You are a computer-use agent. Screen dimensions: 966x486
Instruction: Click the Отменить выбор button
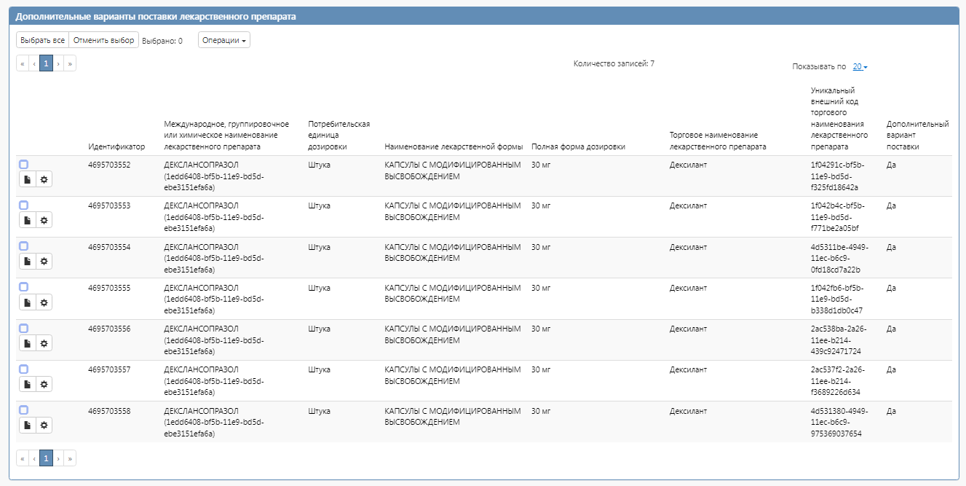103,40
